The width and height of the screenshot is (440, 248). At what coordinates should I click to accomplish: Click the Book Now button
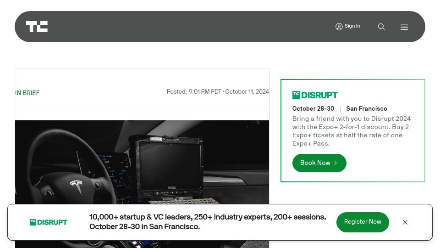coord(319,163)
